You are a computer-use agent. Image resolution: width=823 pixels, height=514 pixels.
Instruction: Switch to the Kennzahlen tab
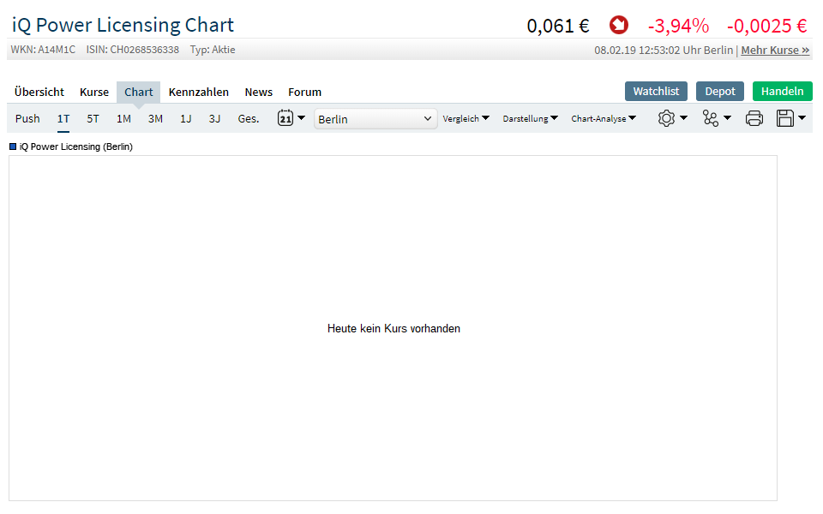[x=199, y=92]
